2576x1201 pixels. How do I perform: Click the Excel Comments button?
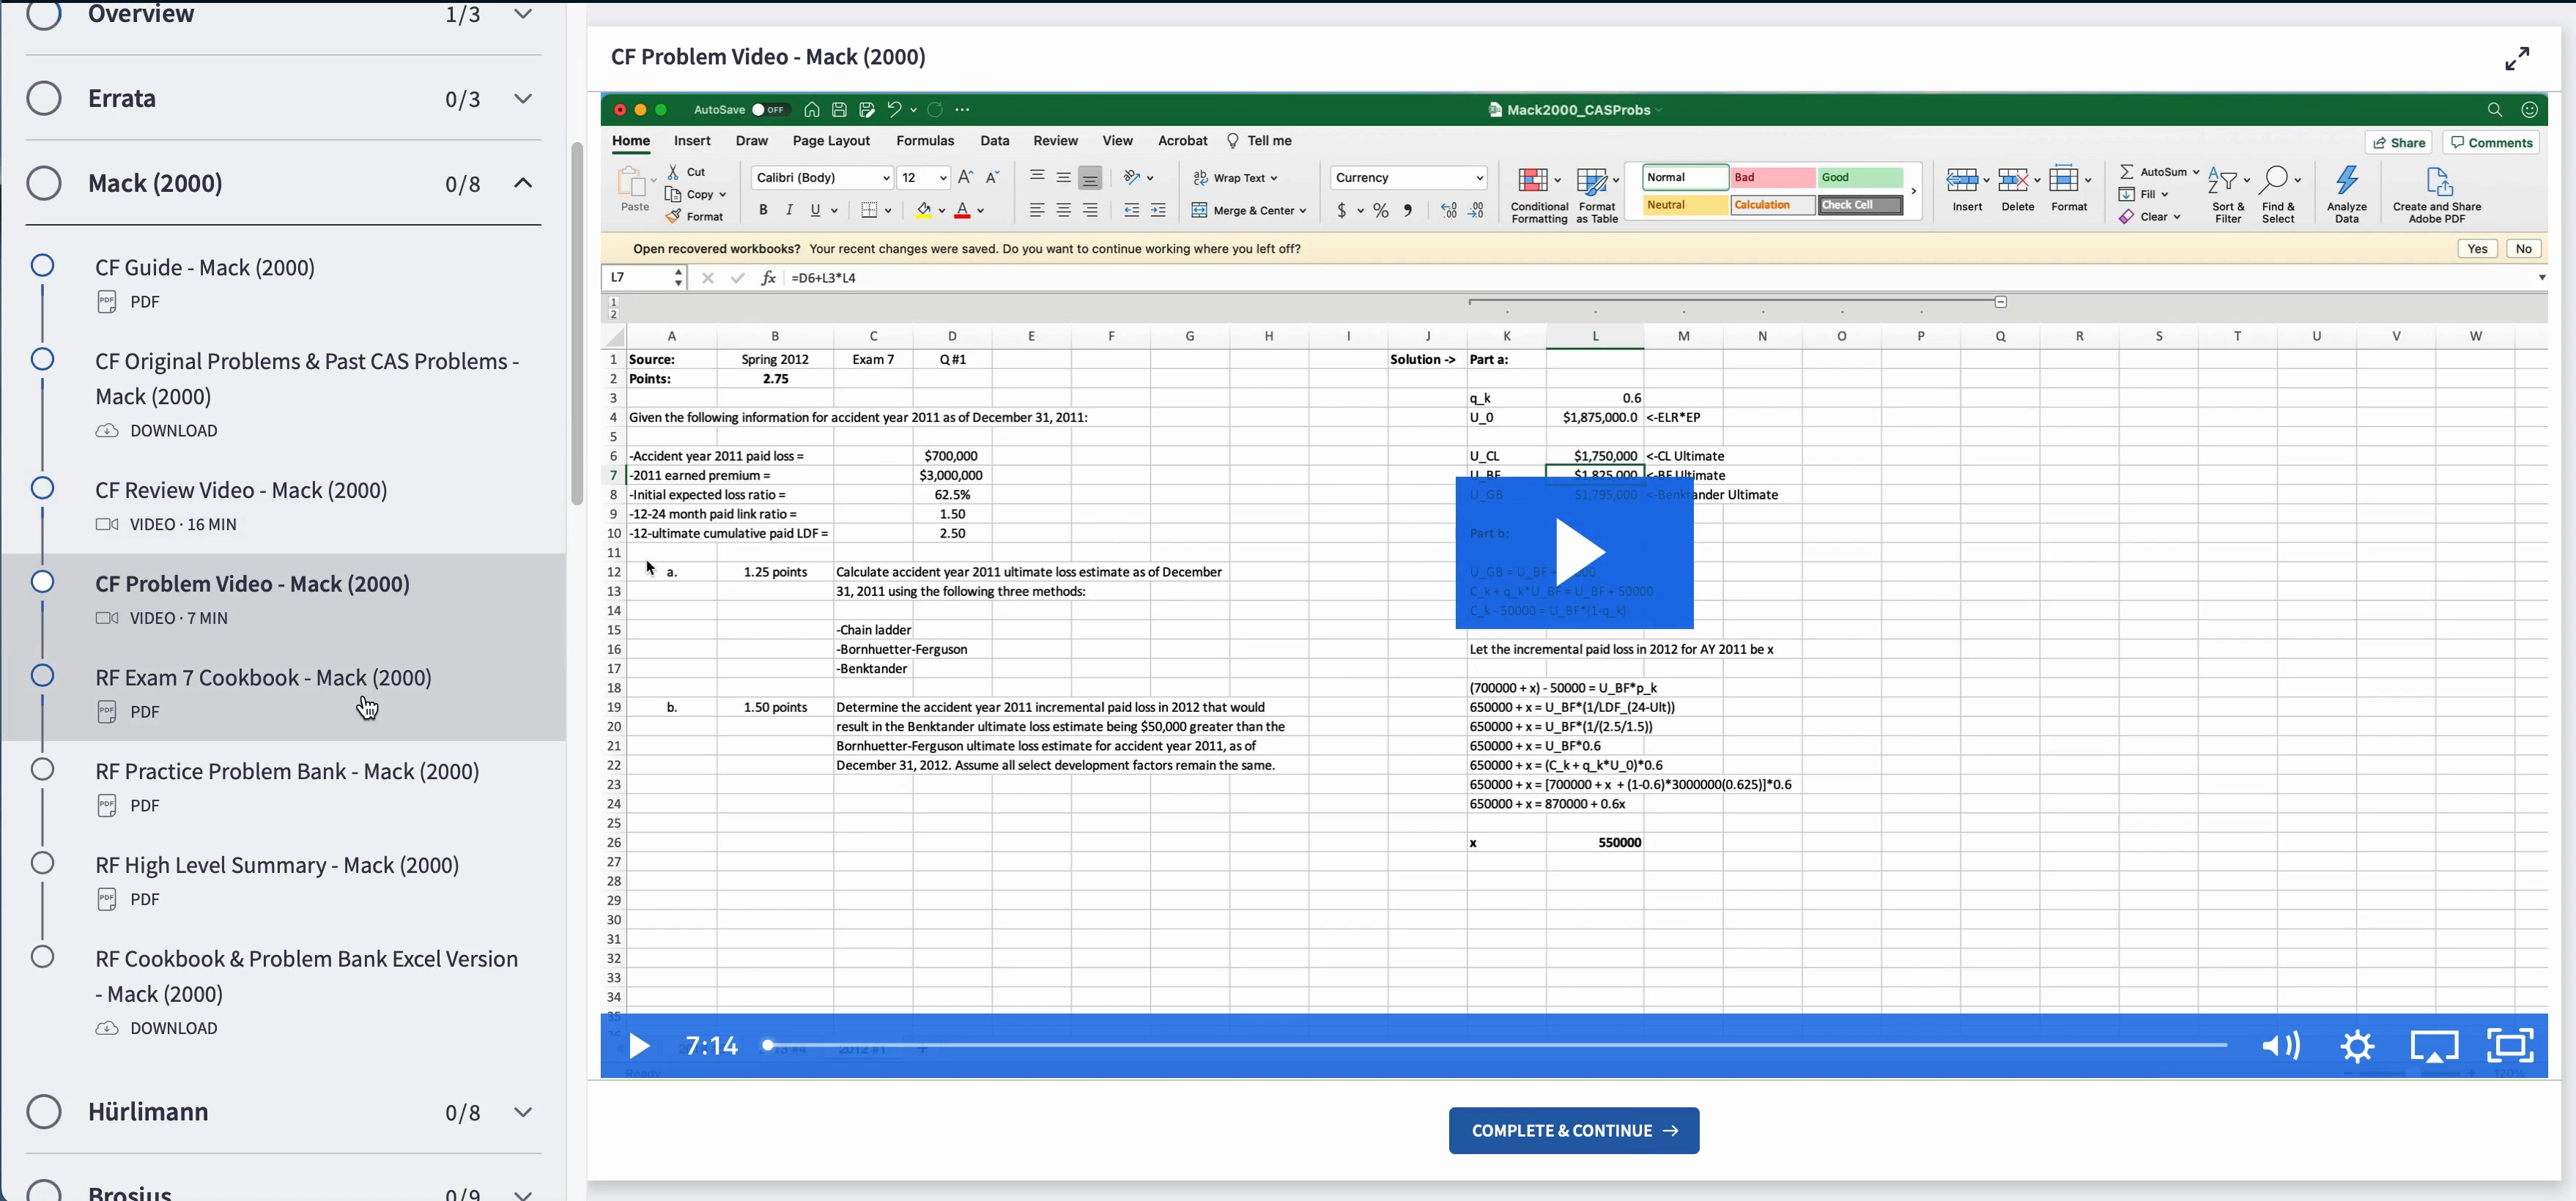click(2491, 143)
